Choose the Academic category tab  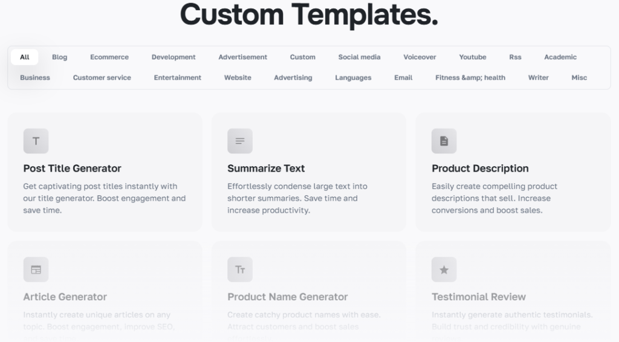coord(560,57)
